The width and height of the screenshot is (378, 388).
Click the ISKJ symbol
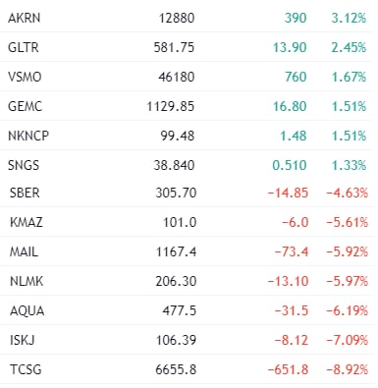pyautogui.click(x=23, y=340)
